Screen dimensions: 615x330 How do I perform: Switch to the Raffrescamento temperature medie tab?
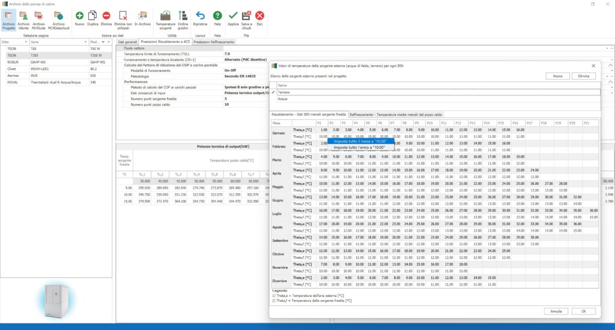396,114
